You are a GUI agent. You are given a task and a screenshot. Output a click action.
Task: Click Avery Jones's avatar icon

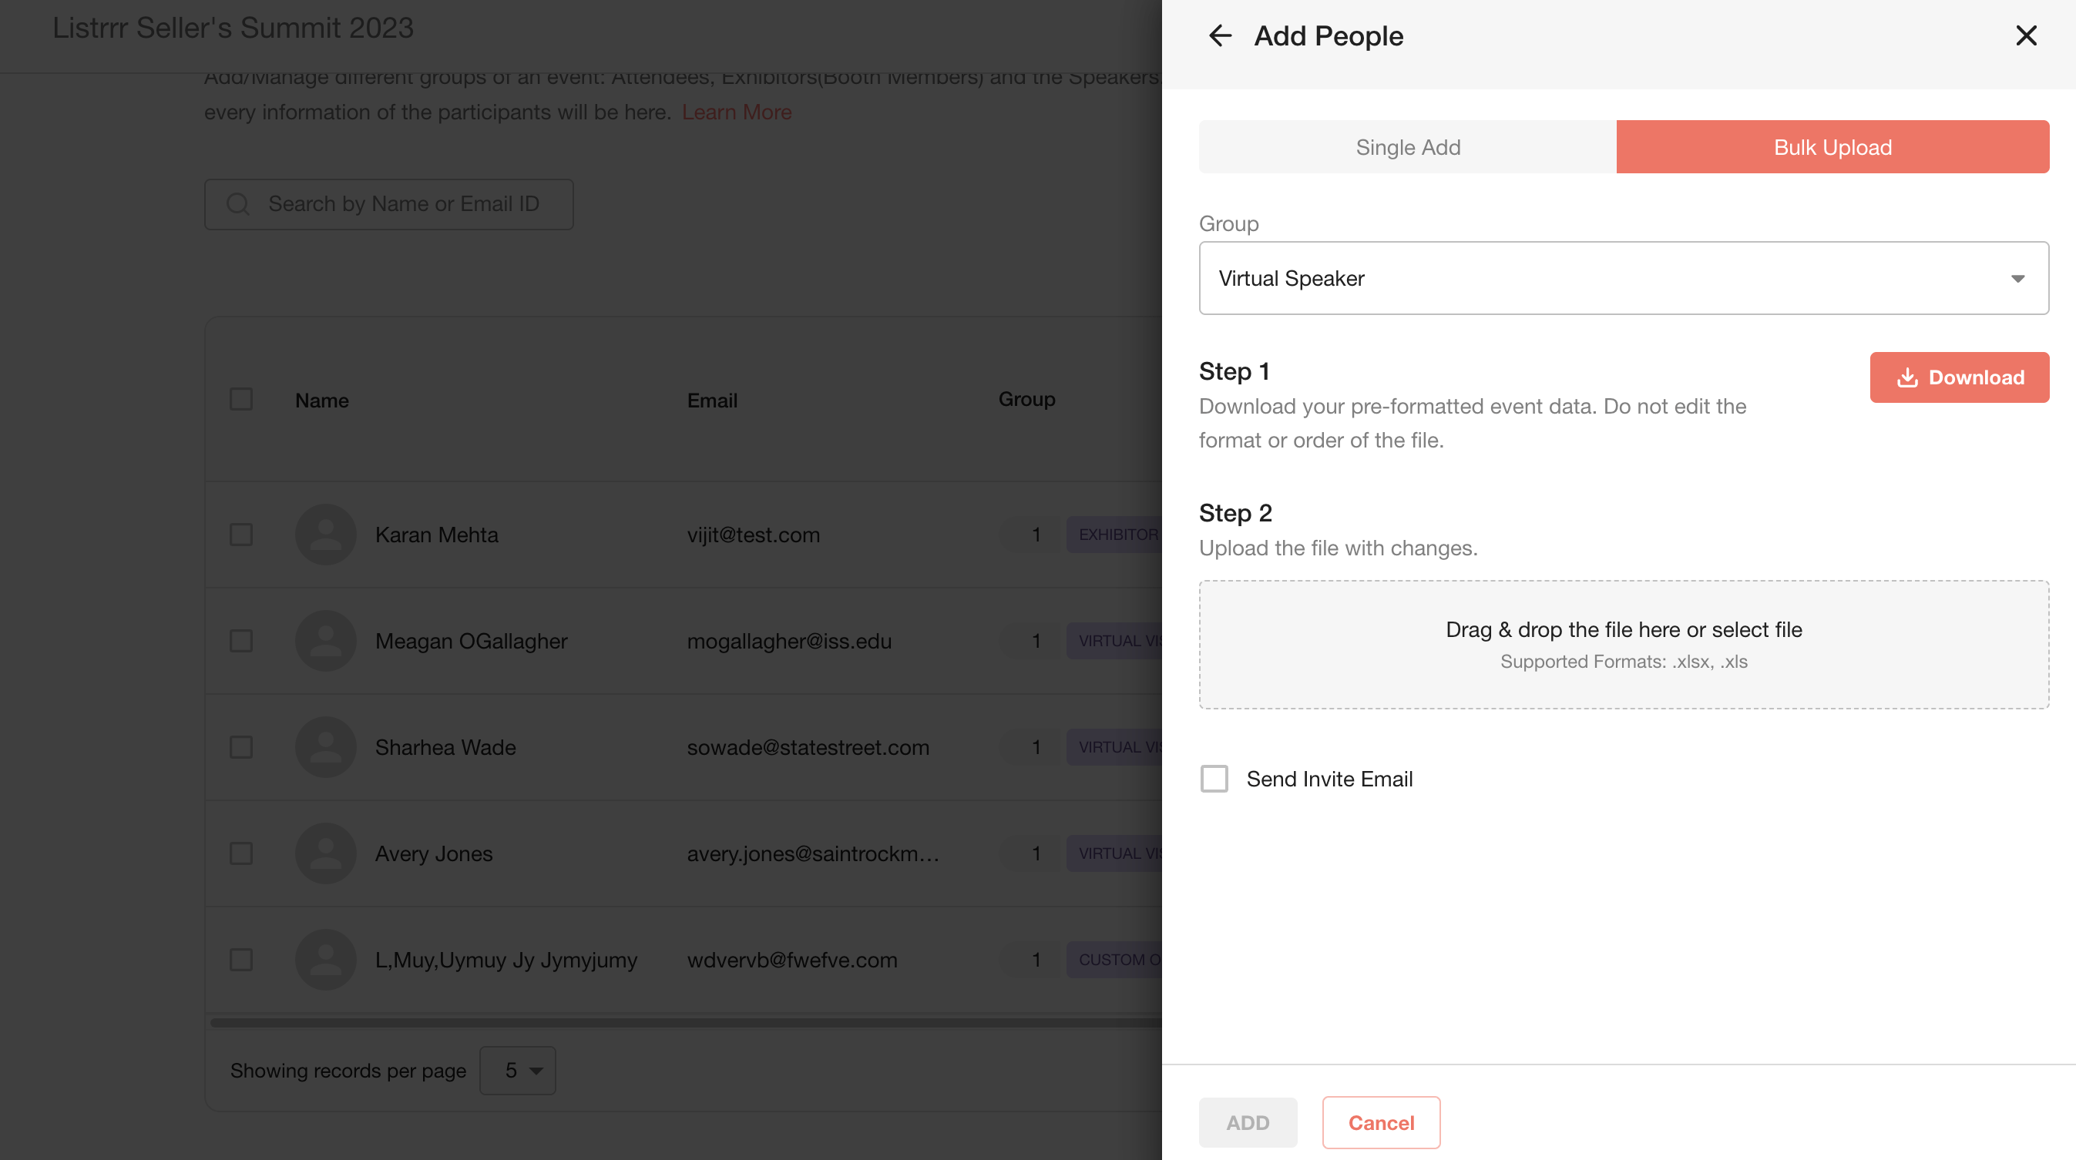click(x=326, y=853)
